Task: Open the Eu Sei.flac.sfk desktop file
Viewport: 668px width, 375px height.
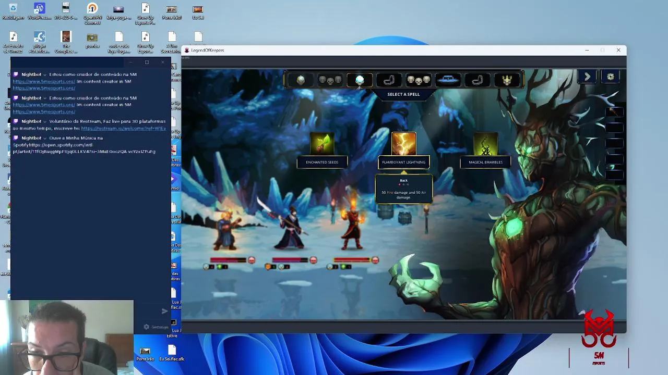Action: (172, 353)
